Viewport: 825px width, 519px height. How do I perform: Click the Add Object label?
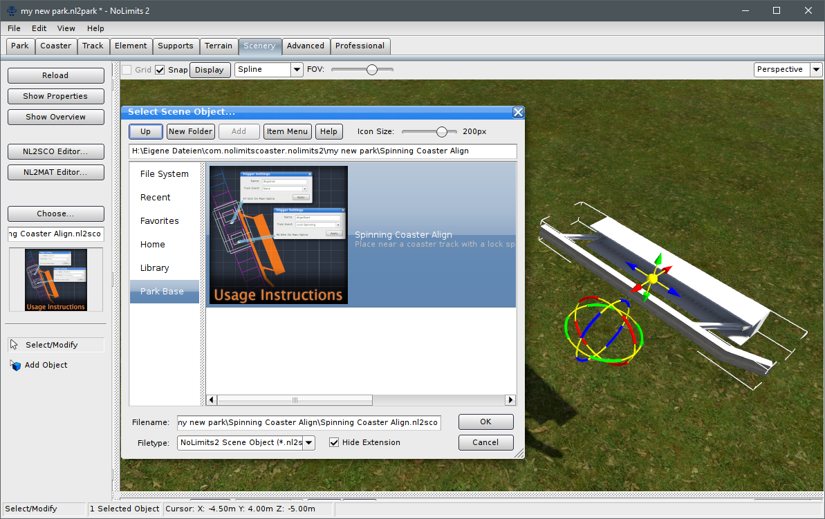coord(46,365)
